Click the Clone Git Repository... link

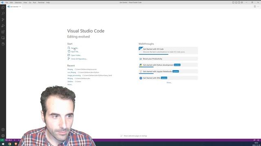tap(79, 59)
